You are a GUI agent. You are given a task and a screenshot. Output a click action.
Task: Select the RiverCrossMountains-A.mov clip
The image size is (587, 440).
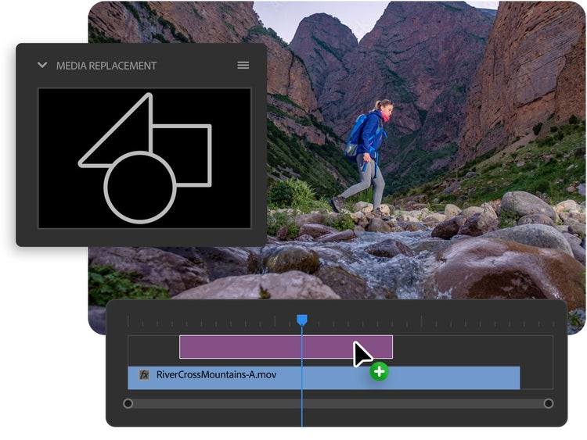pyautogui.click(x=324, y=377)
